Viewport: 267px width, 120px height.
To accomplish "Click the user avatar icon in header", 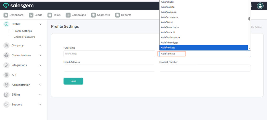I will pyautogui.click(x=260, y=6).
